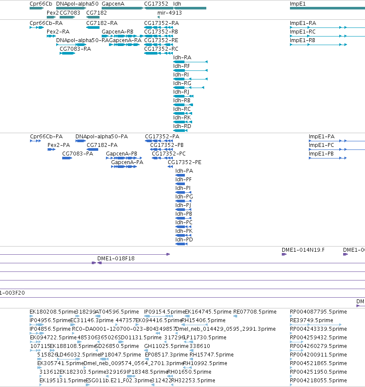Click transcript label CG17352-RA
Viewport: 365px width, 387px height.
[x=161, y=23]
